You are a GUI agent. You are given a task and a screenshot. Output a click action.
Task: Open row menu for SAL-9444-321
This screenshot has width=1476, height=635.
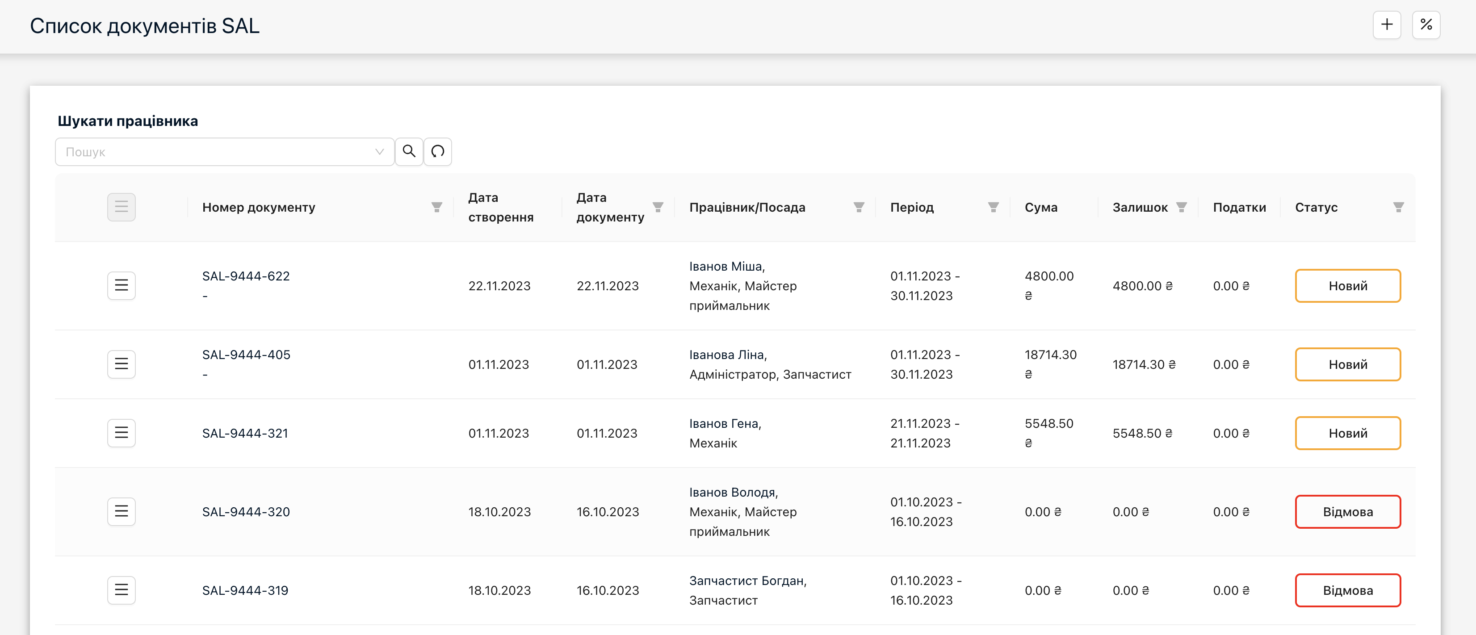tap(122, 433)
